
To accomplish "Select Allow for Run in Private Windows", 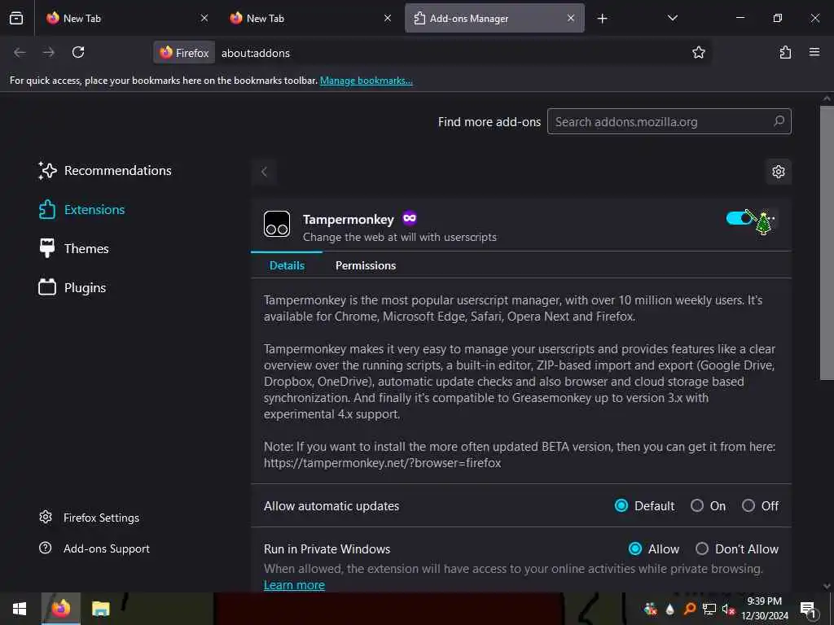I will (635, 549).
